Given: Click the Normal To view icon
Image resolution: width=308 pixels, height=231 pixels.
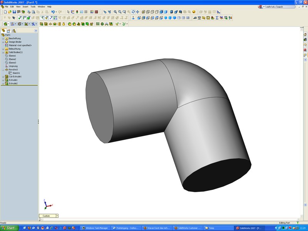Looking at the screenshot, I should coord(133,18).
